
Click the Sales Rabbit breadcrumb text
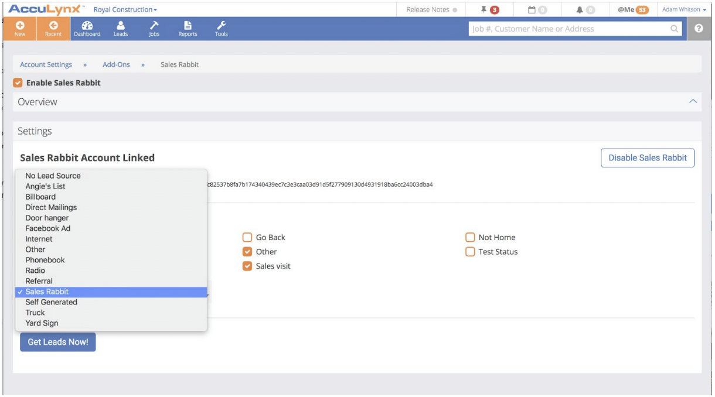(x=179, y=65)
